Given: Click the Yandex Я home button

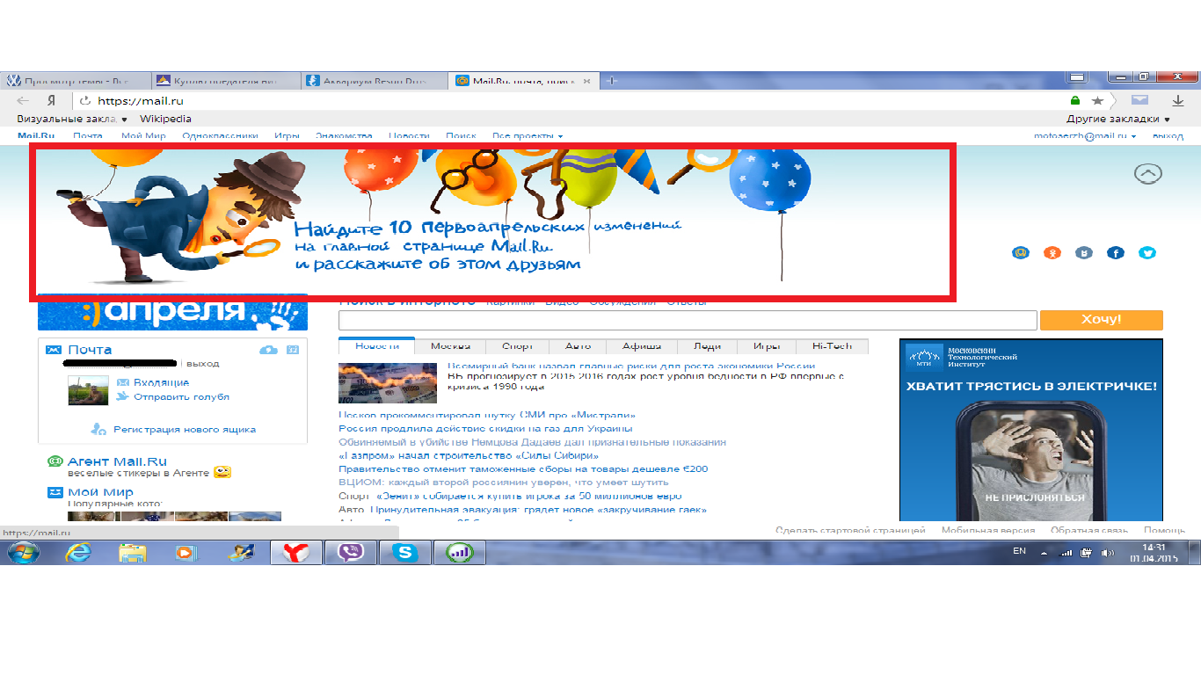Looking at the screenshot, I should point(52,101).
